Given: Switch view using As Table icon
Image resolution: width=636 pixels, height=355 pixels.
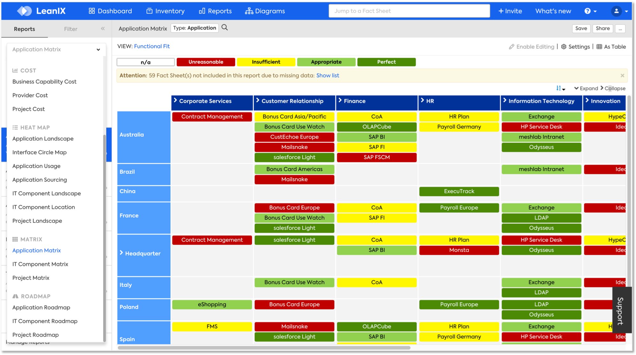Looking at the screenshot, I should click(599, 47).
